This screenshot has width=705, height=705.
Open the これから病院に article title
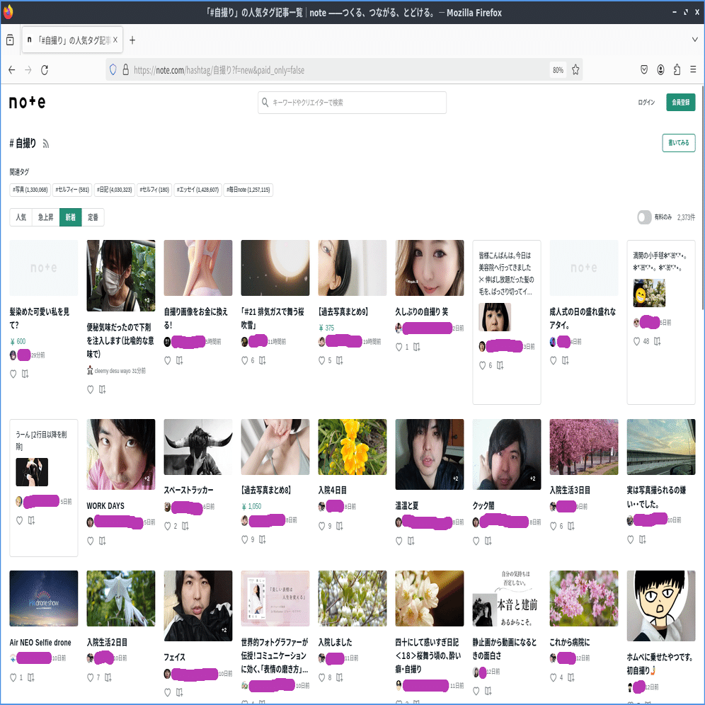tap(569, 642)
